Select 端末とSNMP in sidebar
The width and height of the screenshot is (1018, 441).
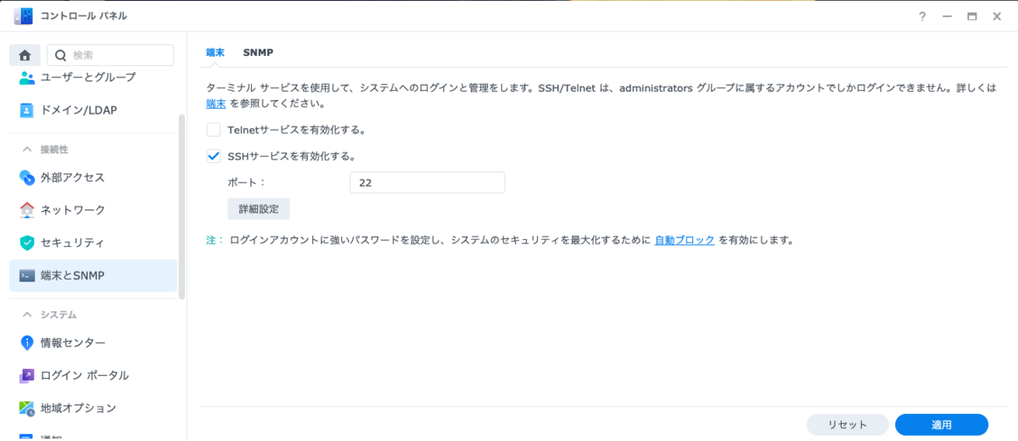pos(93,276)
